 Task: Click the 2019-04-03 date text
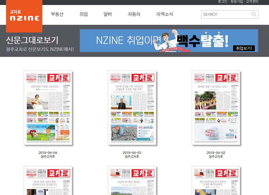[132, 153]
